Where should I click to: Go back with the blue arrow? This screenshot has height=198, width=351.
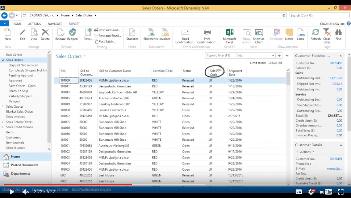tap(4, 15)
